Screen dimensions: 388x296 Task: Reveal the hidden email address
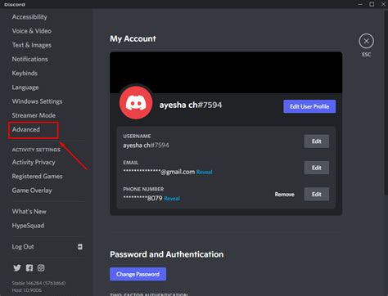point(205,173)
